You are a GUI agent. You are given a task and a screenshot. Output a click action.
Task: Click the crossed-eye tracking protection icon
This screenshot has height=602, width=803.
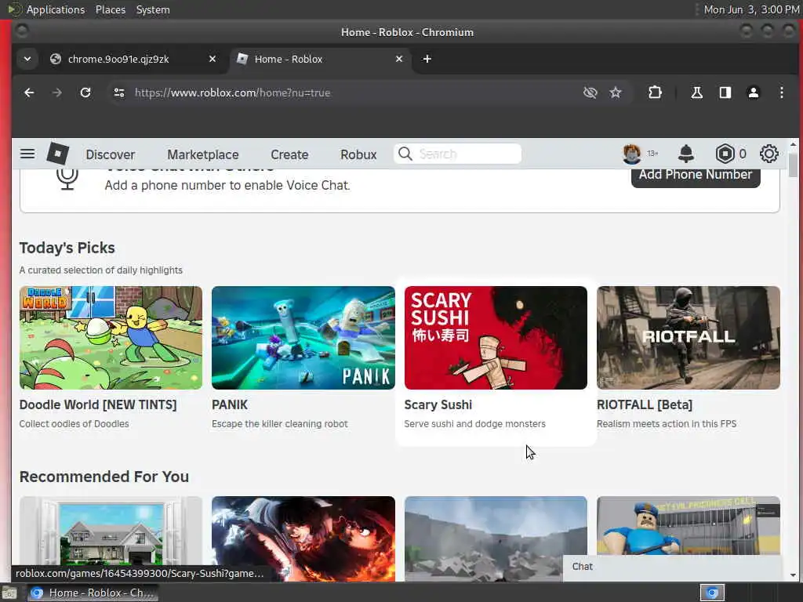point(590,92)
